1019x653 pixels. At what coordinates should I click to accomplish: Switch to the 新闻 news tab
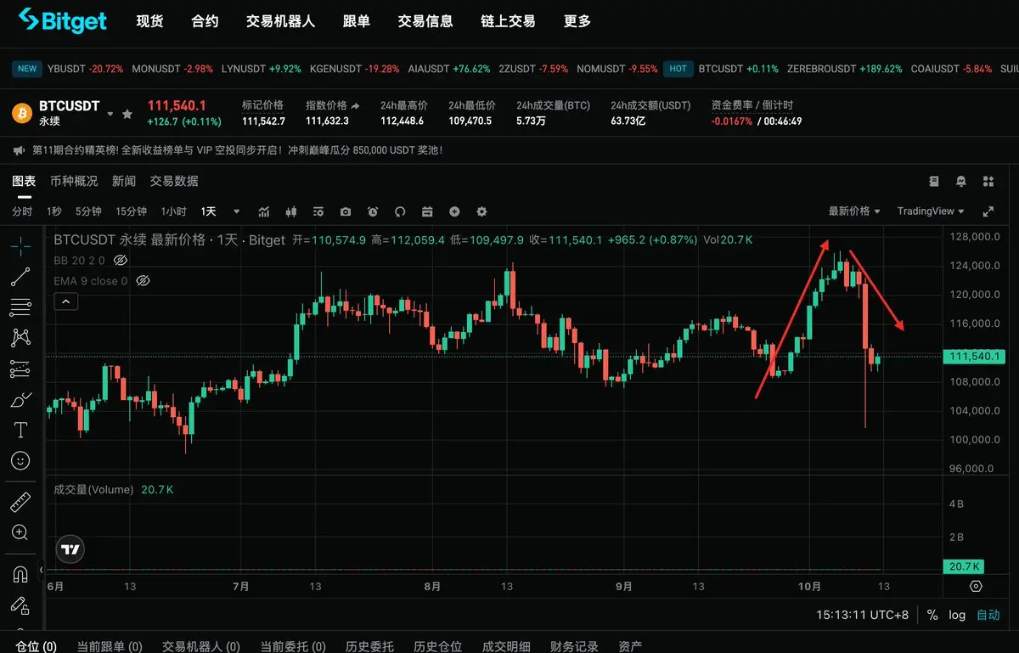(124, 181)
